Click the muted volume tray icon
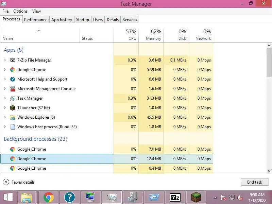272x204 pixels. click(240, 198)
